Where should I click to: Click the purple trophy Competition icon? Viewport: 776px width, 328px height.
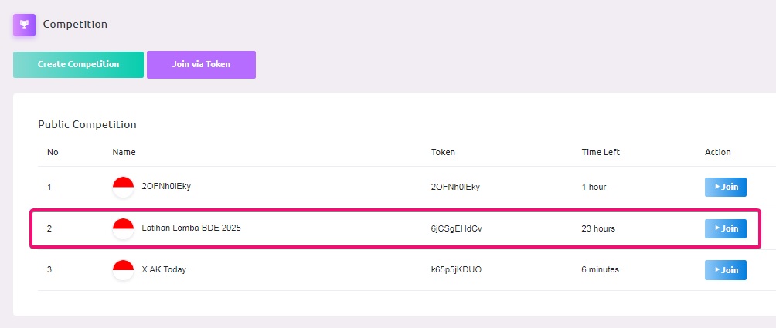24,25
